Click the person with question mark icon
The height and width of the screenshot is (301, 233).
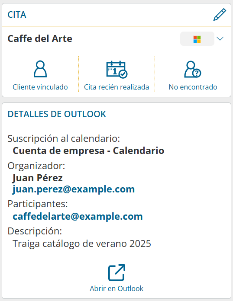[193, 69]
